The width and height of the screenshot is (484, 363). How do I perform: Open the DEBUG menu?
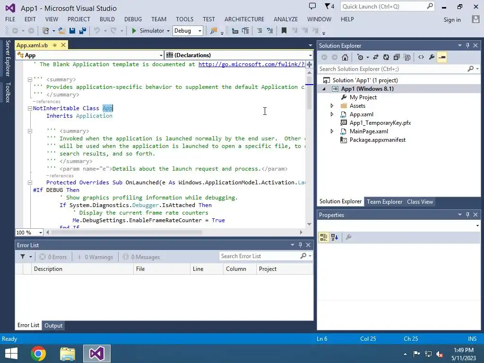(x=133, y=19)
